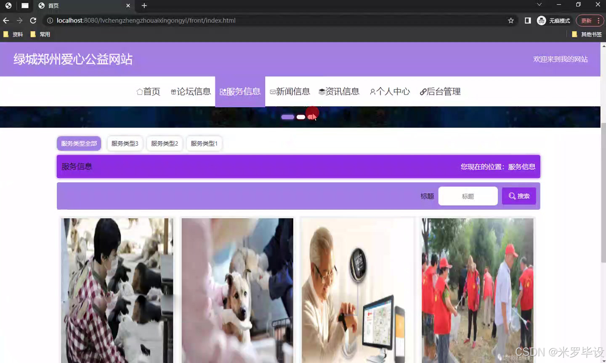
Task: Toggle the bookmark star in the address bar
Action: pos(510,20)
